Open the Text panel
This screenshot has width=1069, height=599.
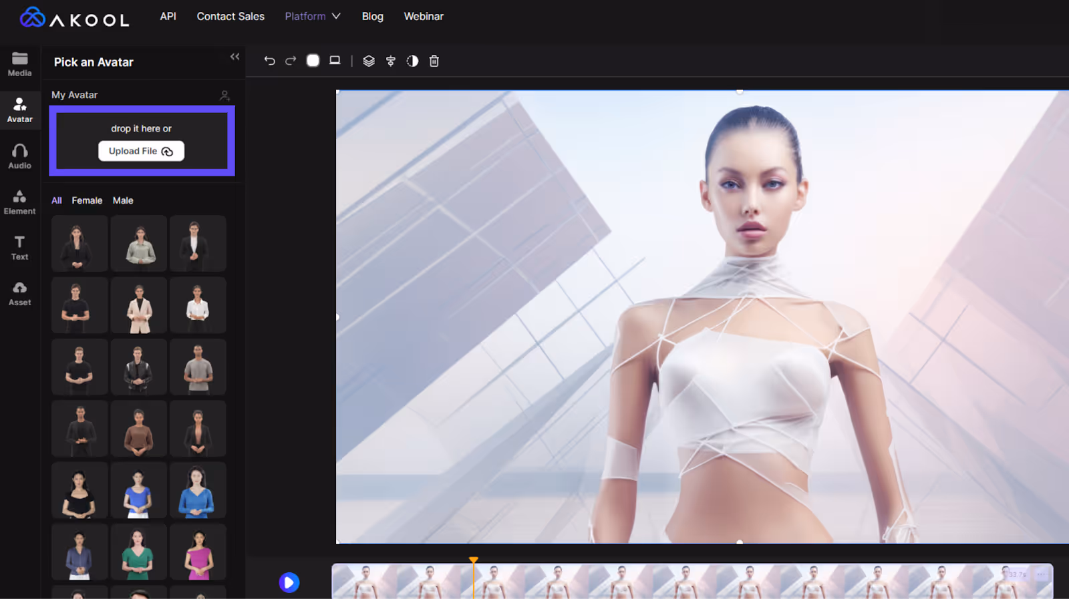coord(20,248)
